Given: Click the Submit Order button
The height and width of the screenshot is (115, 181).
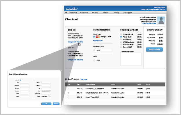Looking at the screenshot, I should (x=154, y=50).
